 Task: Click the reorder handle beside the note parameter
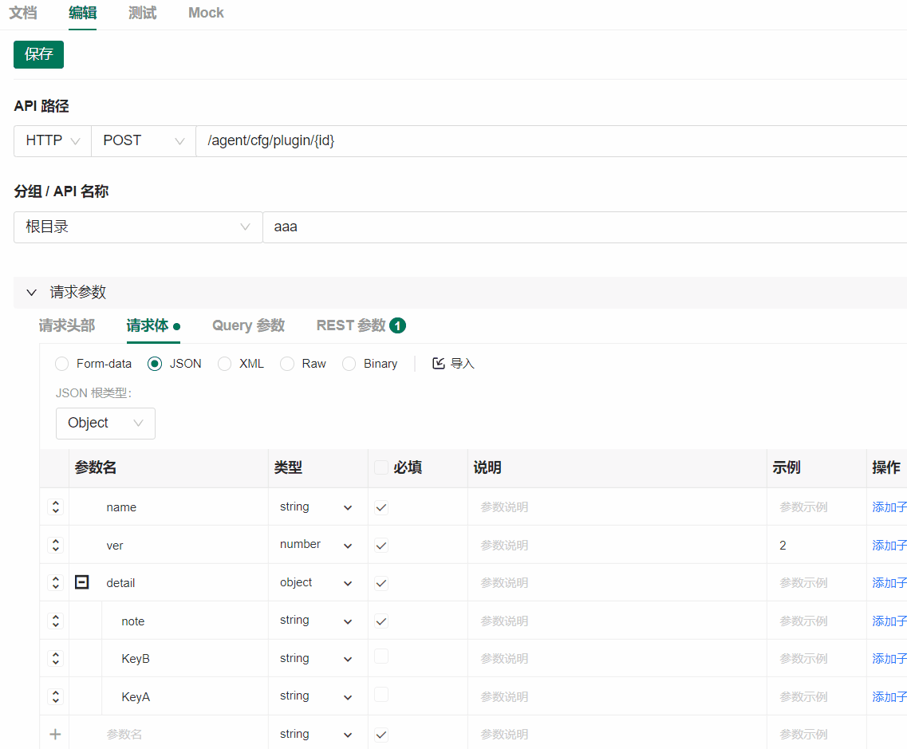point(54,620)
